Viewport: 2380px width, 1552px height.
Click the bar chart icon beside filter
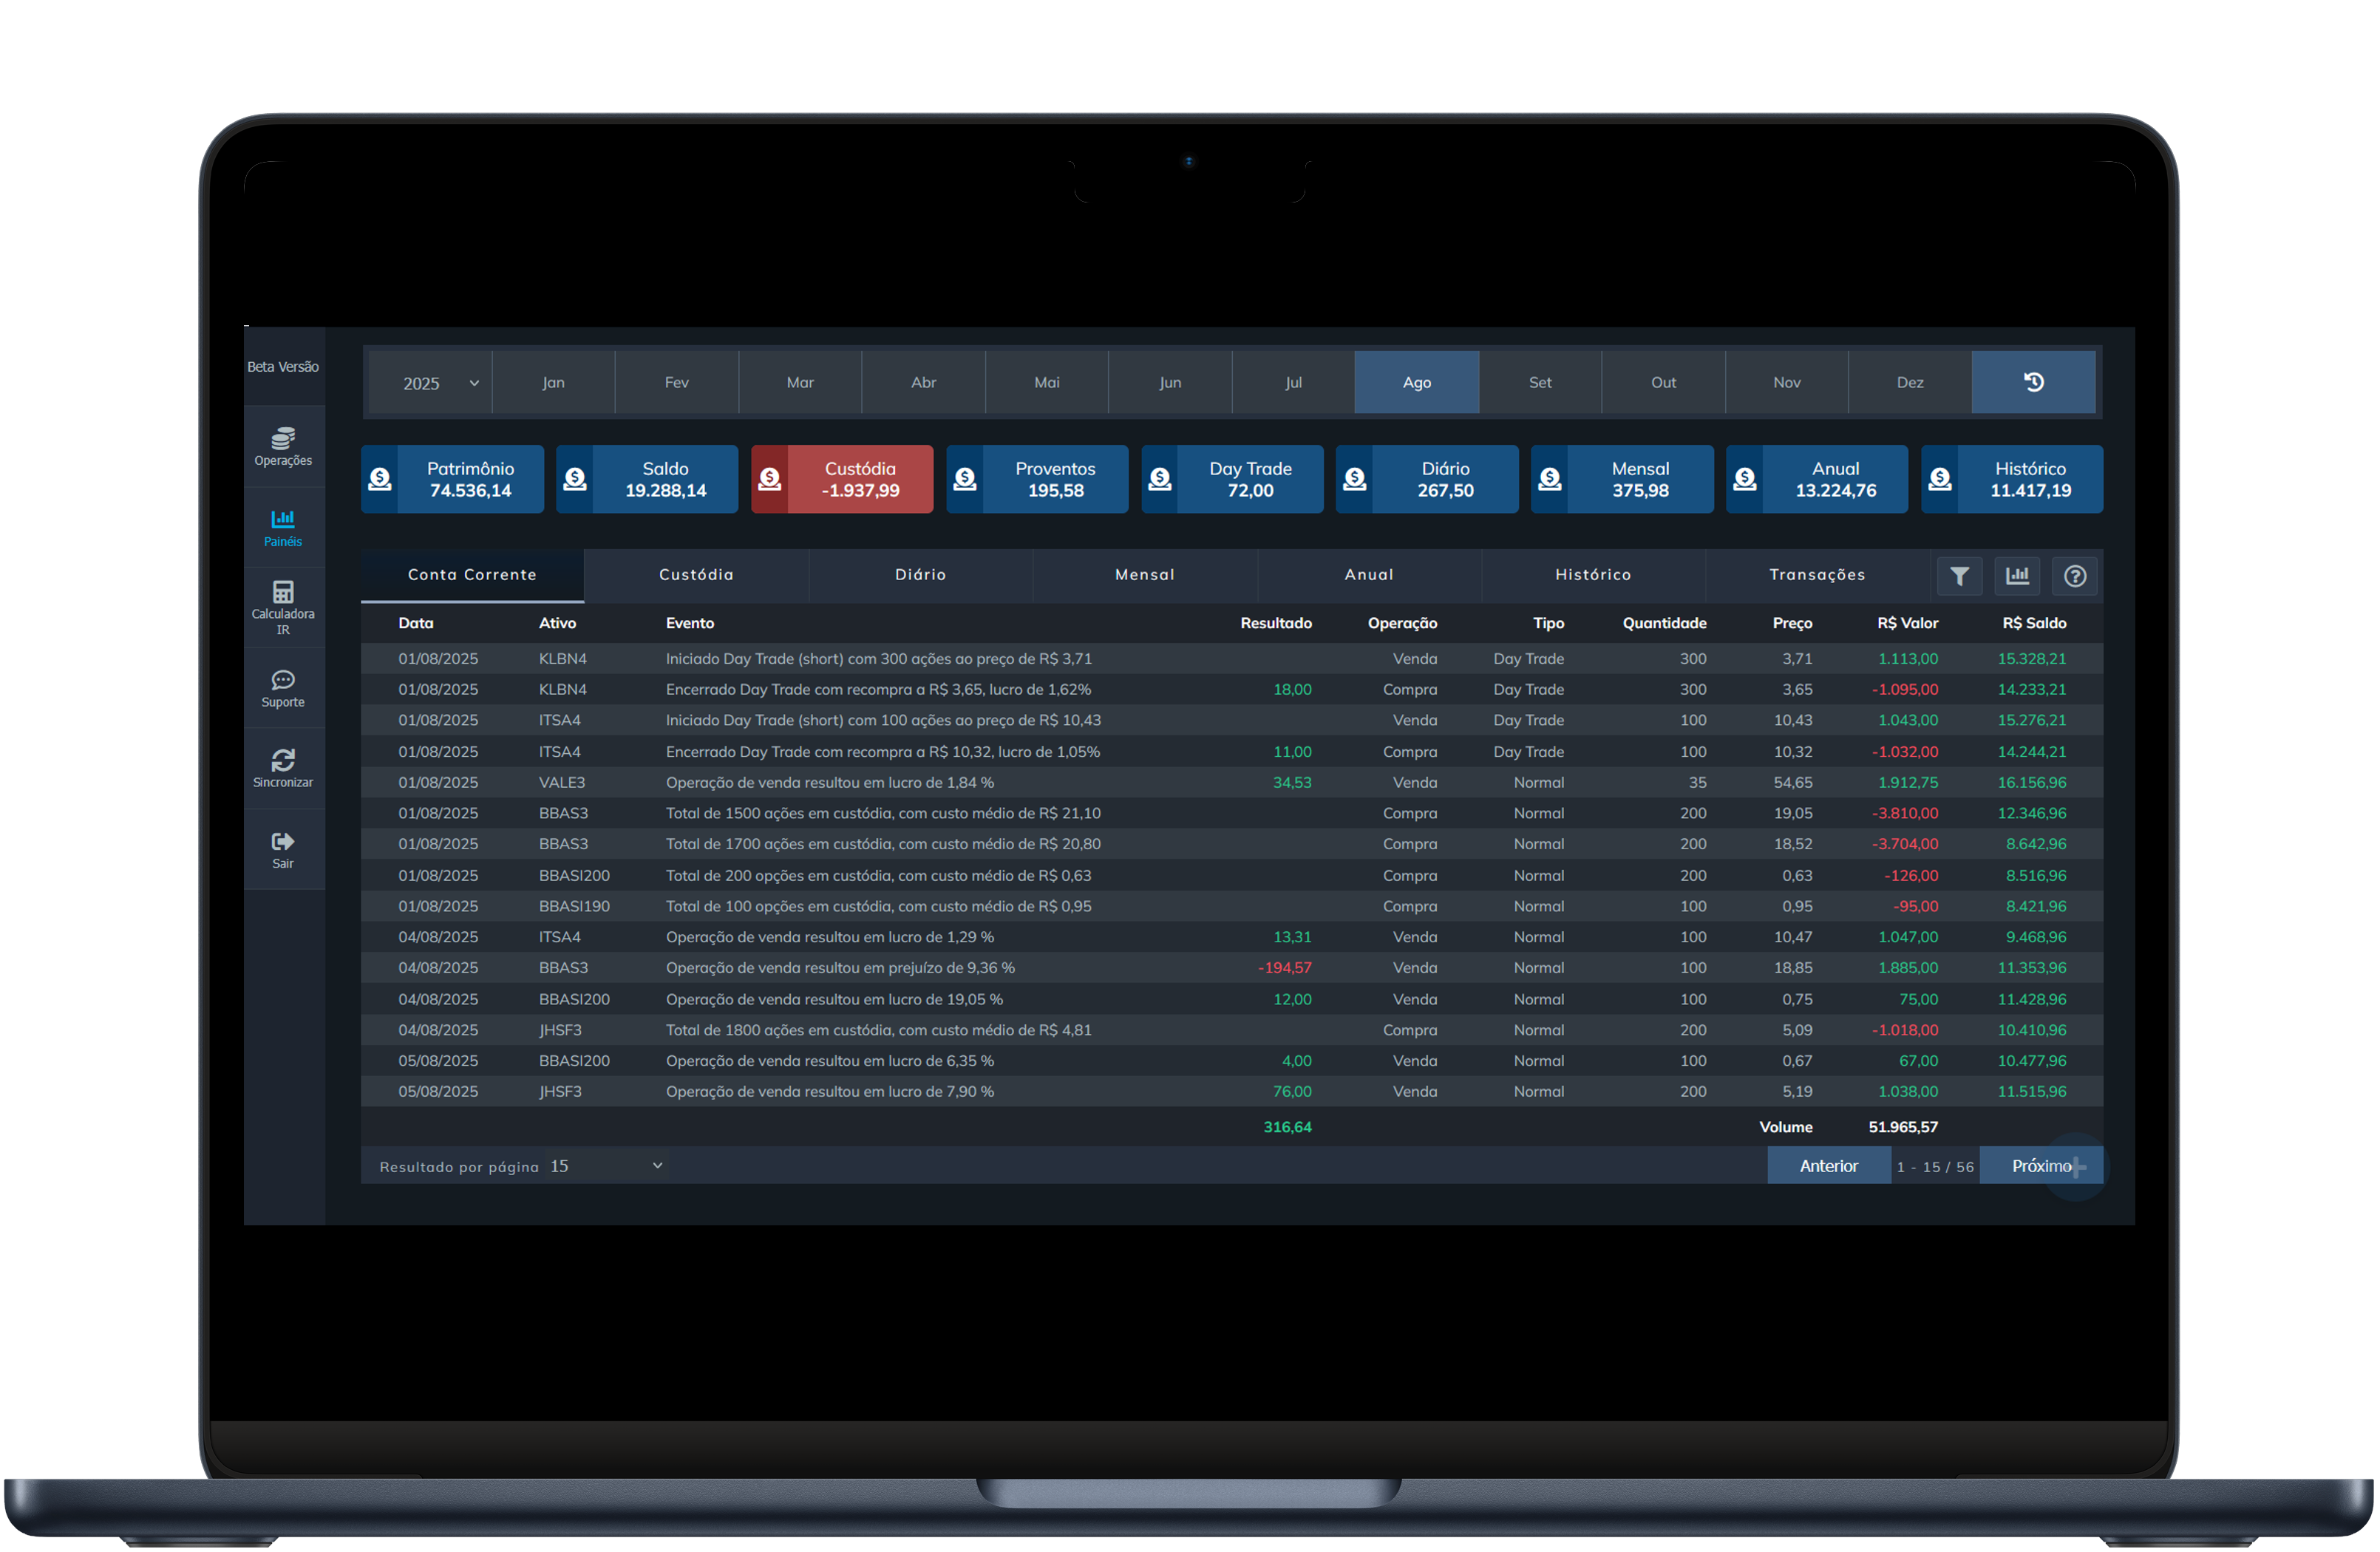tap(2017, 576)
